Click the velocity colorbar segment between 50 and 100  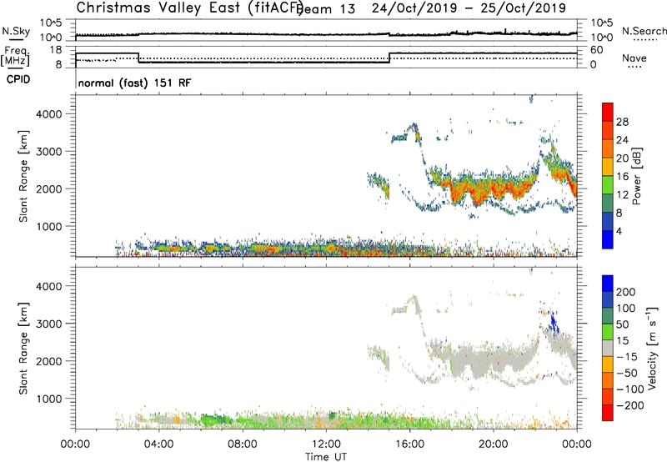[608, 316]
